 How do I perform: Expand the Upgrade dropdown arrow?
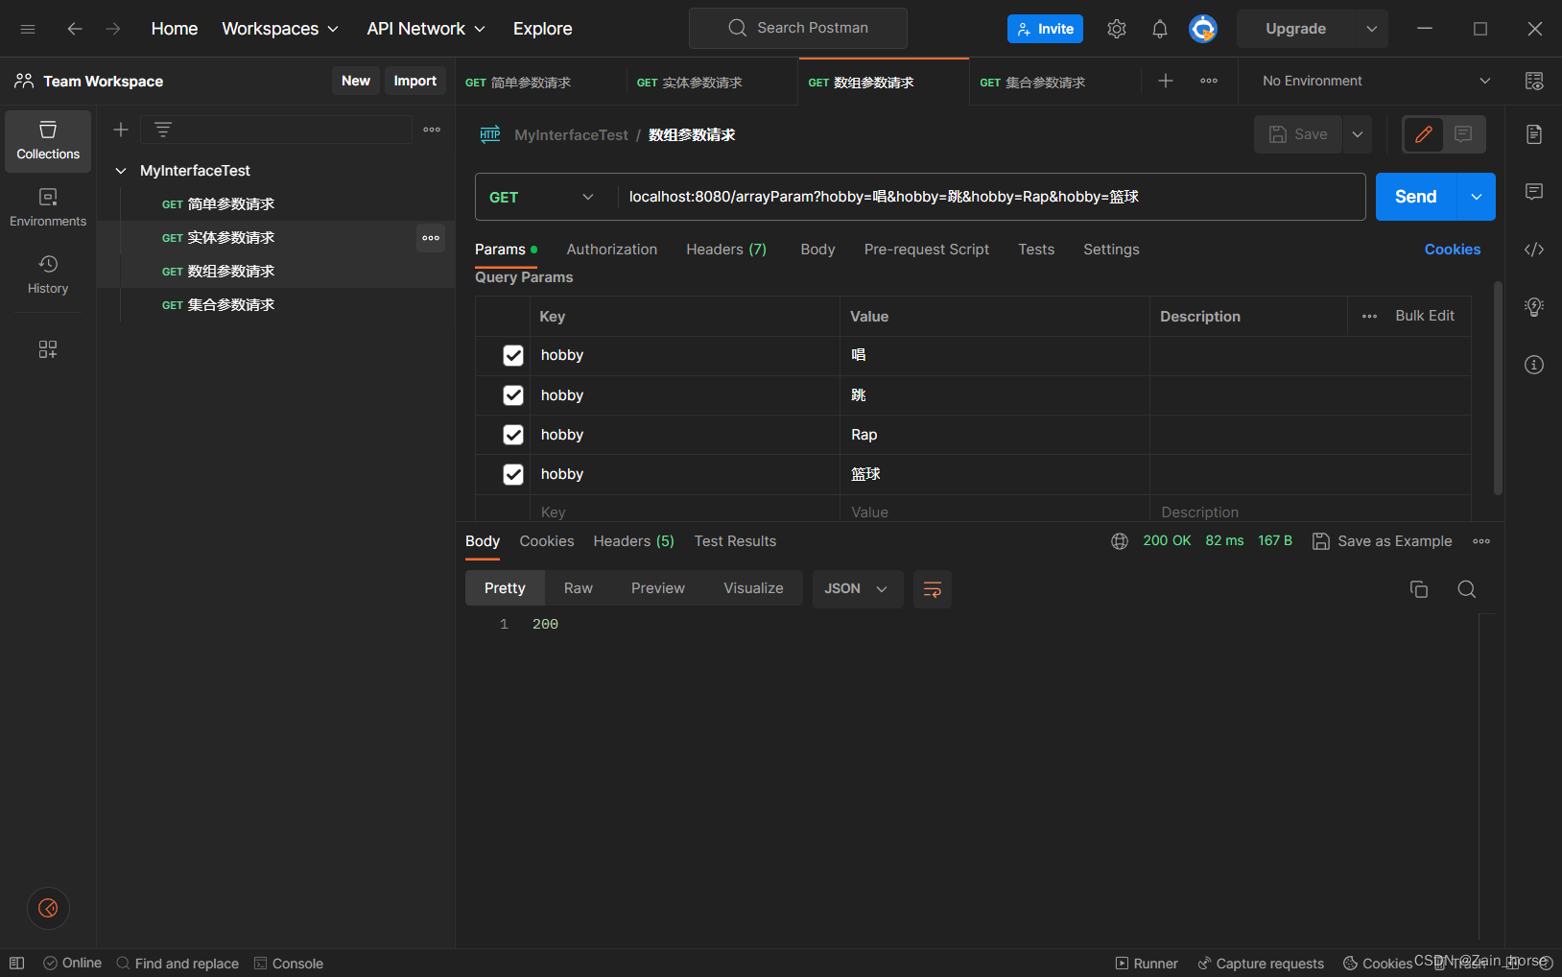[x=1372, y=29]
